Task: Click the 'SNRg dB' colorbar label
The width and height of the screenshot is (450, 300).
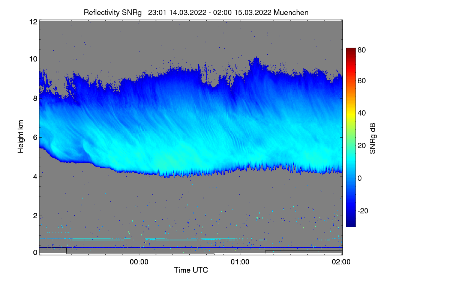Action: [x=373, y=138]
